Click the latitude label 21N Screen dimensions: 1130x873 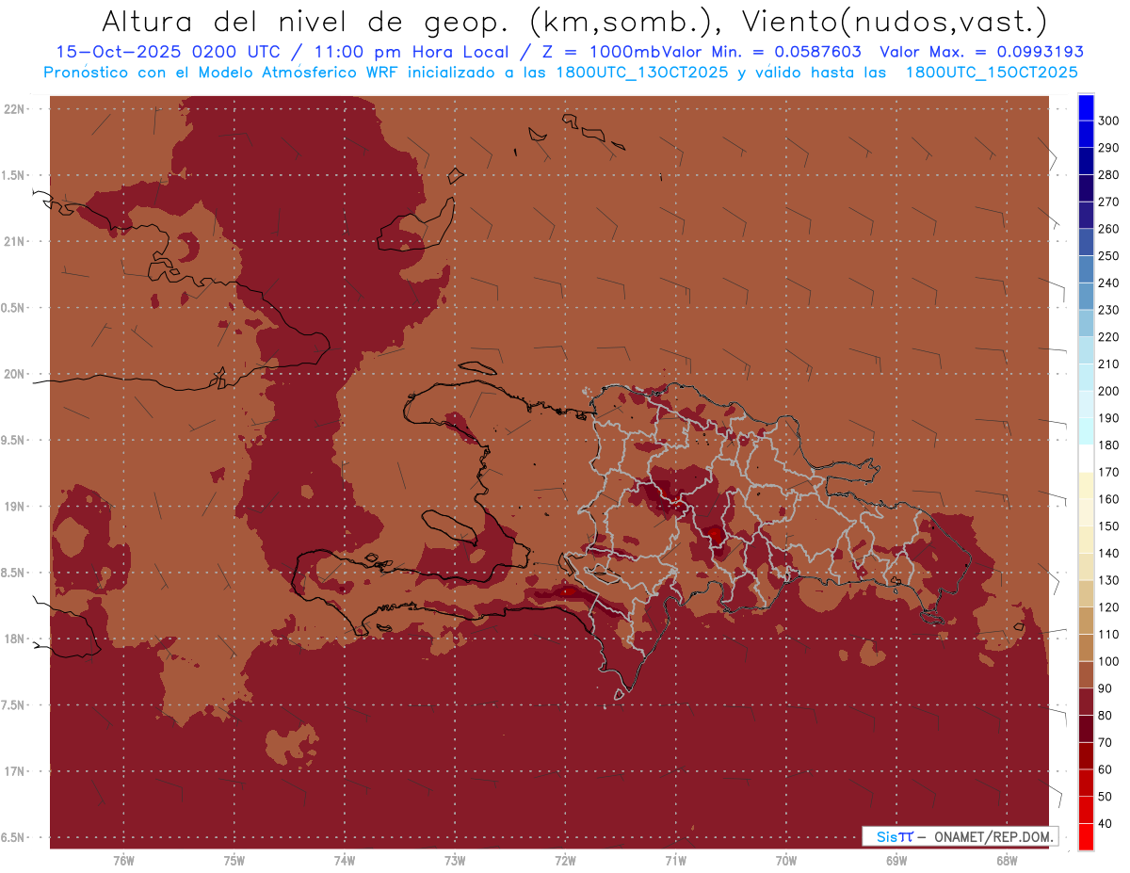[14, 241]
